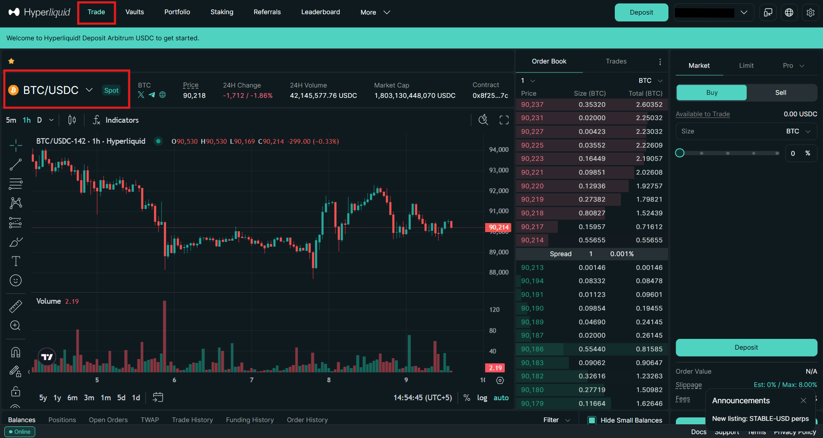Select the text annotation tool

point(16,261)
